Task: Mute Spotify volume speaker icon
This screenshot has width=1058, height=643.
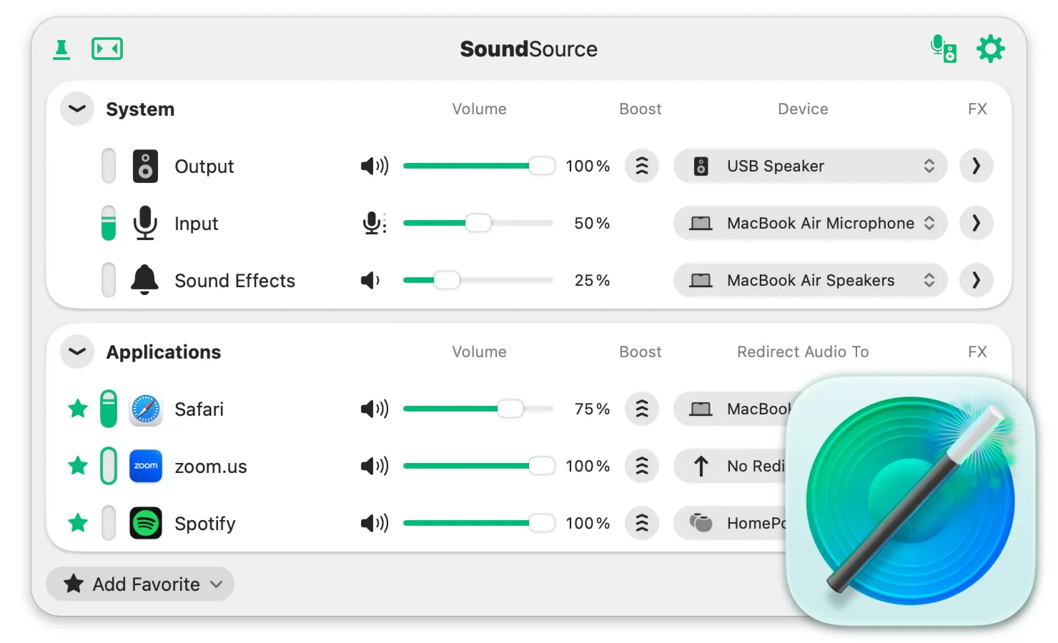Action: [x=375, y=524]
